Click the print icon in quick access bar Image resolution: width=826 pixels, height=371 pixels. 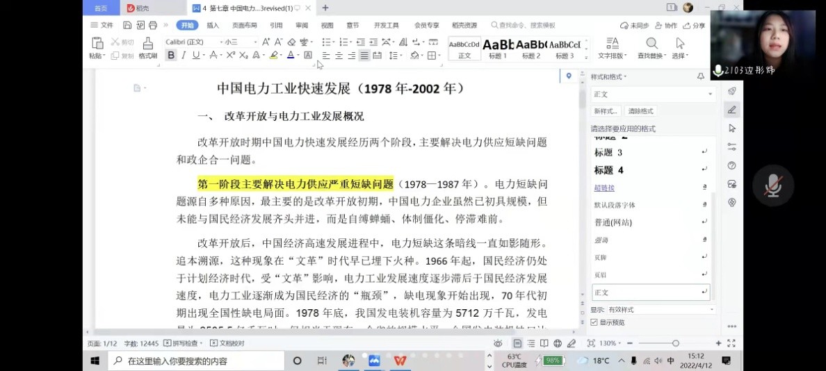153,26
